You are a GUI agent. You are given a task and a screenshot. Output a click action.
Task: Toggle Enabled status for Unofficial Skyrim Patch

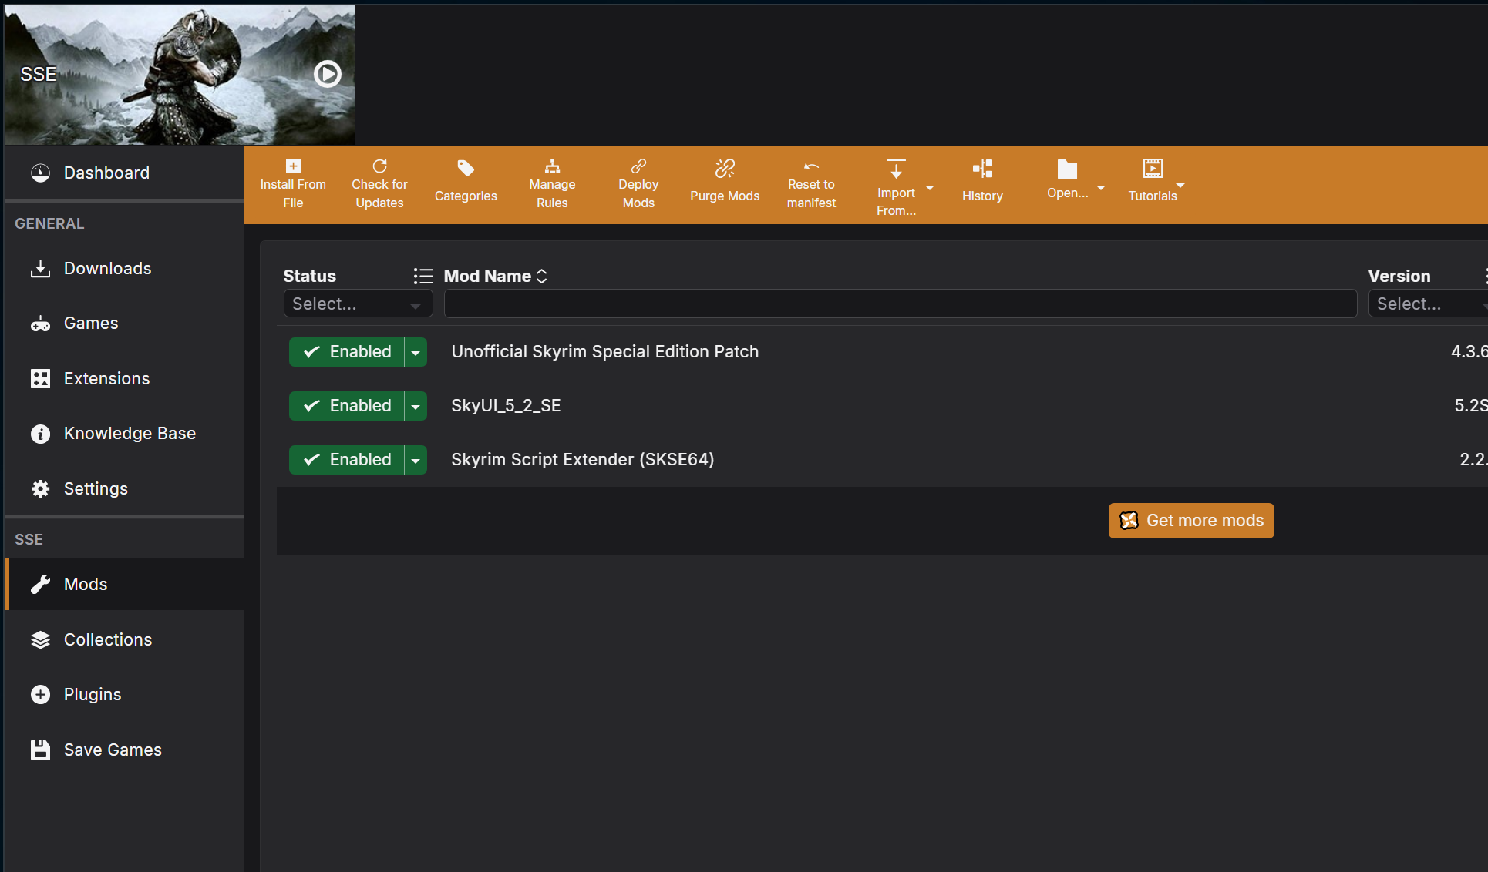[x=347, y=352]
